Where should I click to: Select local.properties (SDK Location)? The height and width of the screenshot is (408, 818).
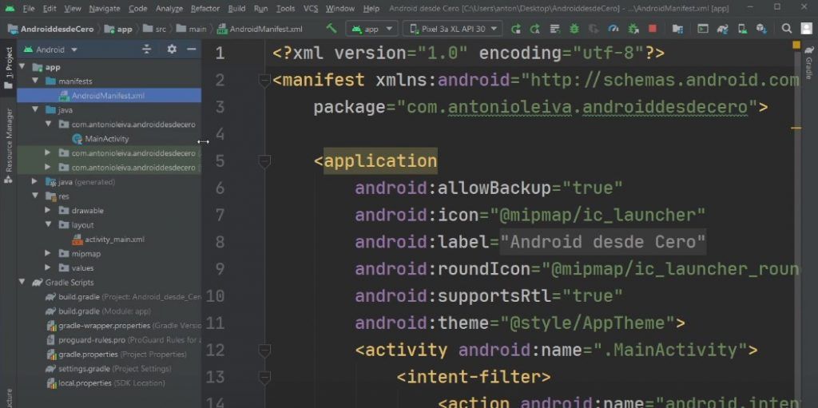(x=105, y=383)
